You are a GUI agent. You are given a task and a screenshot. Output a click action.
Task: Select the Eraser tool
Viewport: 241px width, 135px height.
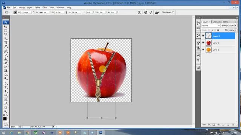click(6, 67)
